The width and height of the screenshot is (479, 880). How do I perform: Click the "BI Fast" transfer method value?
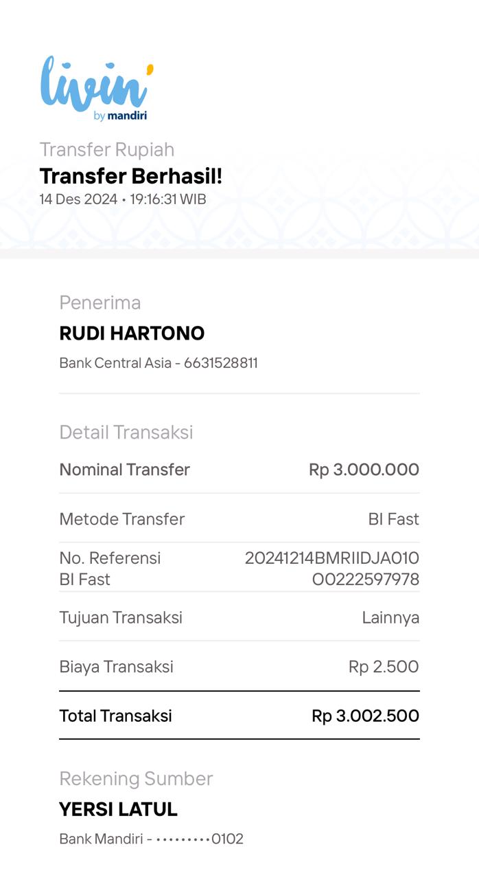coord(393,519)
